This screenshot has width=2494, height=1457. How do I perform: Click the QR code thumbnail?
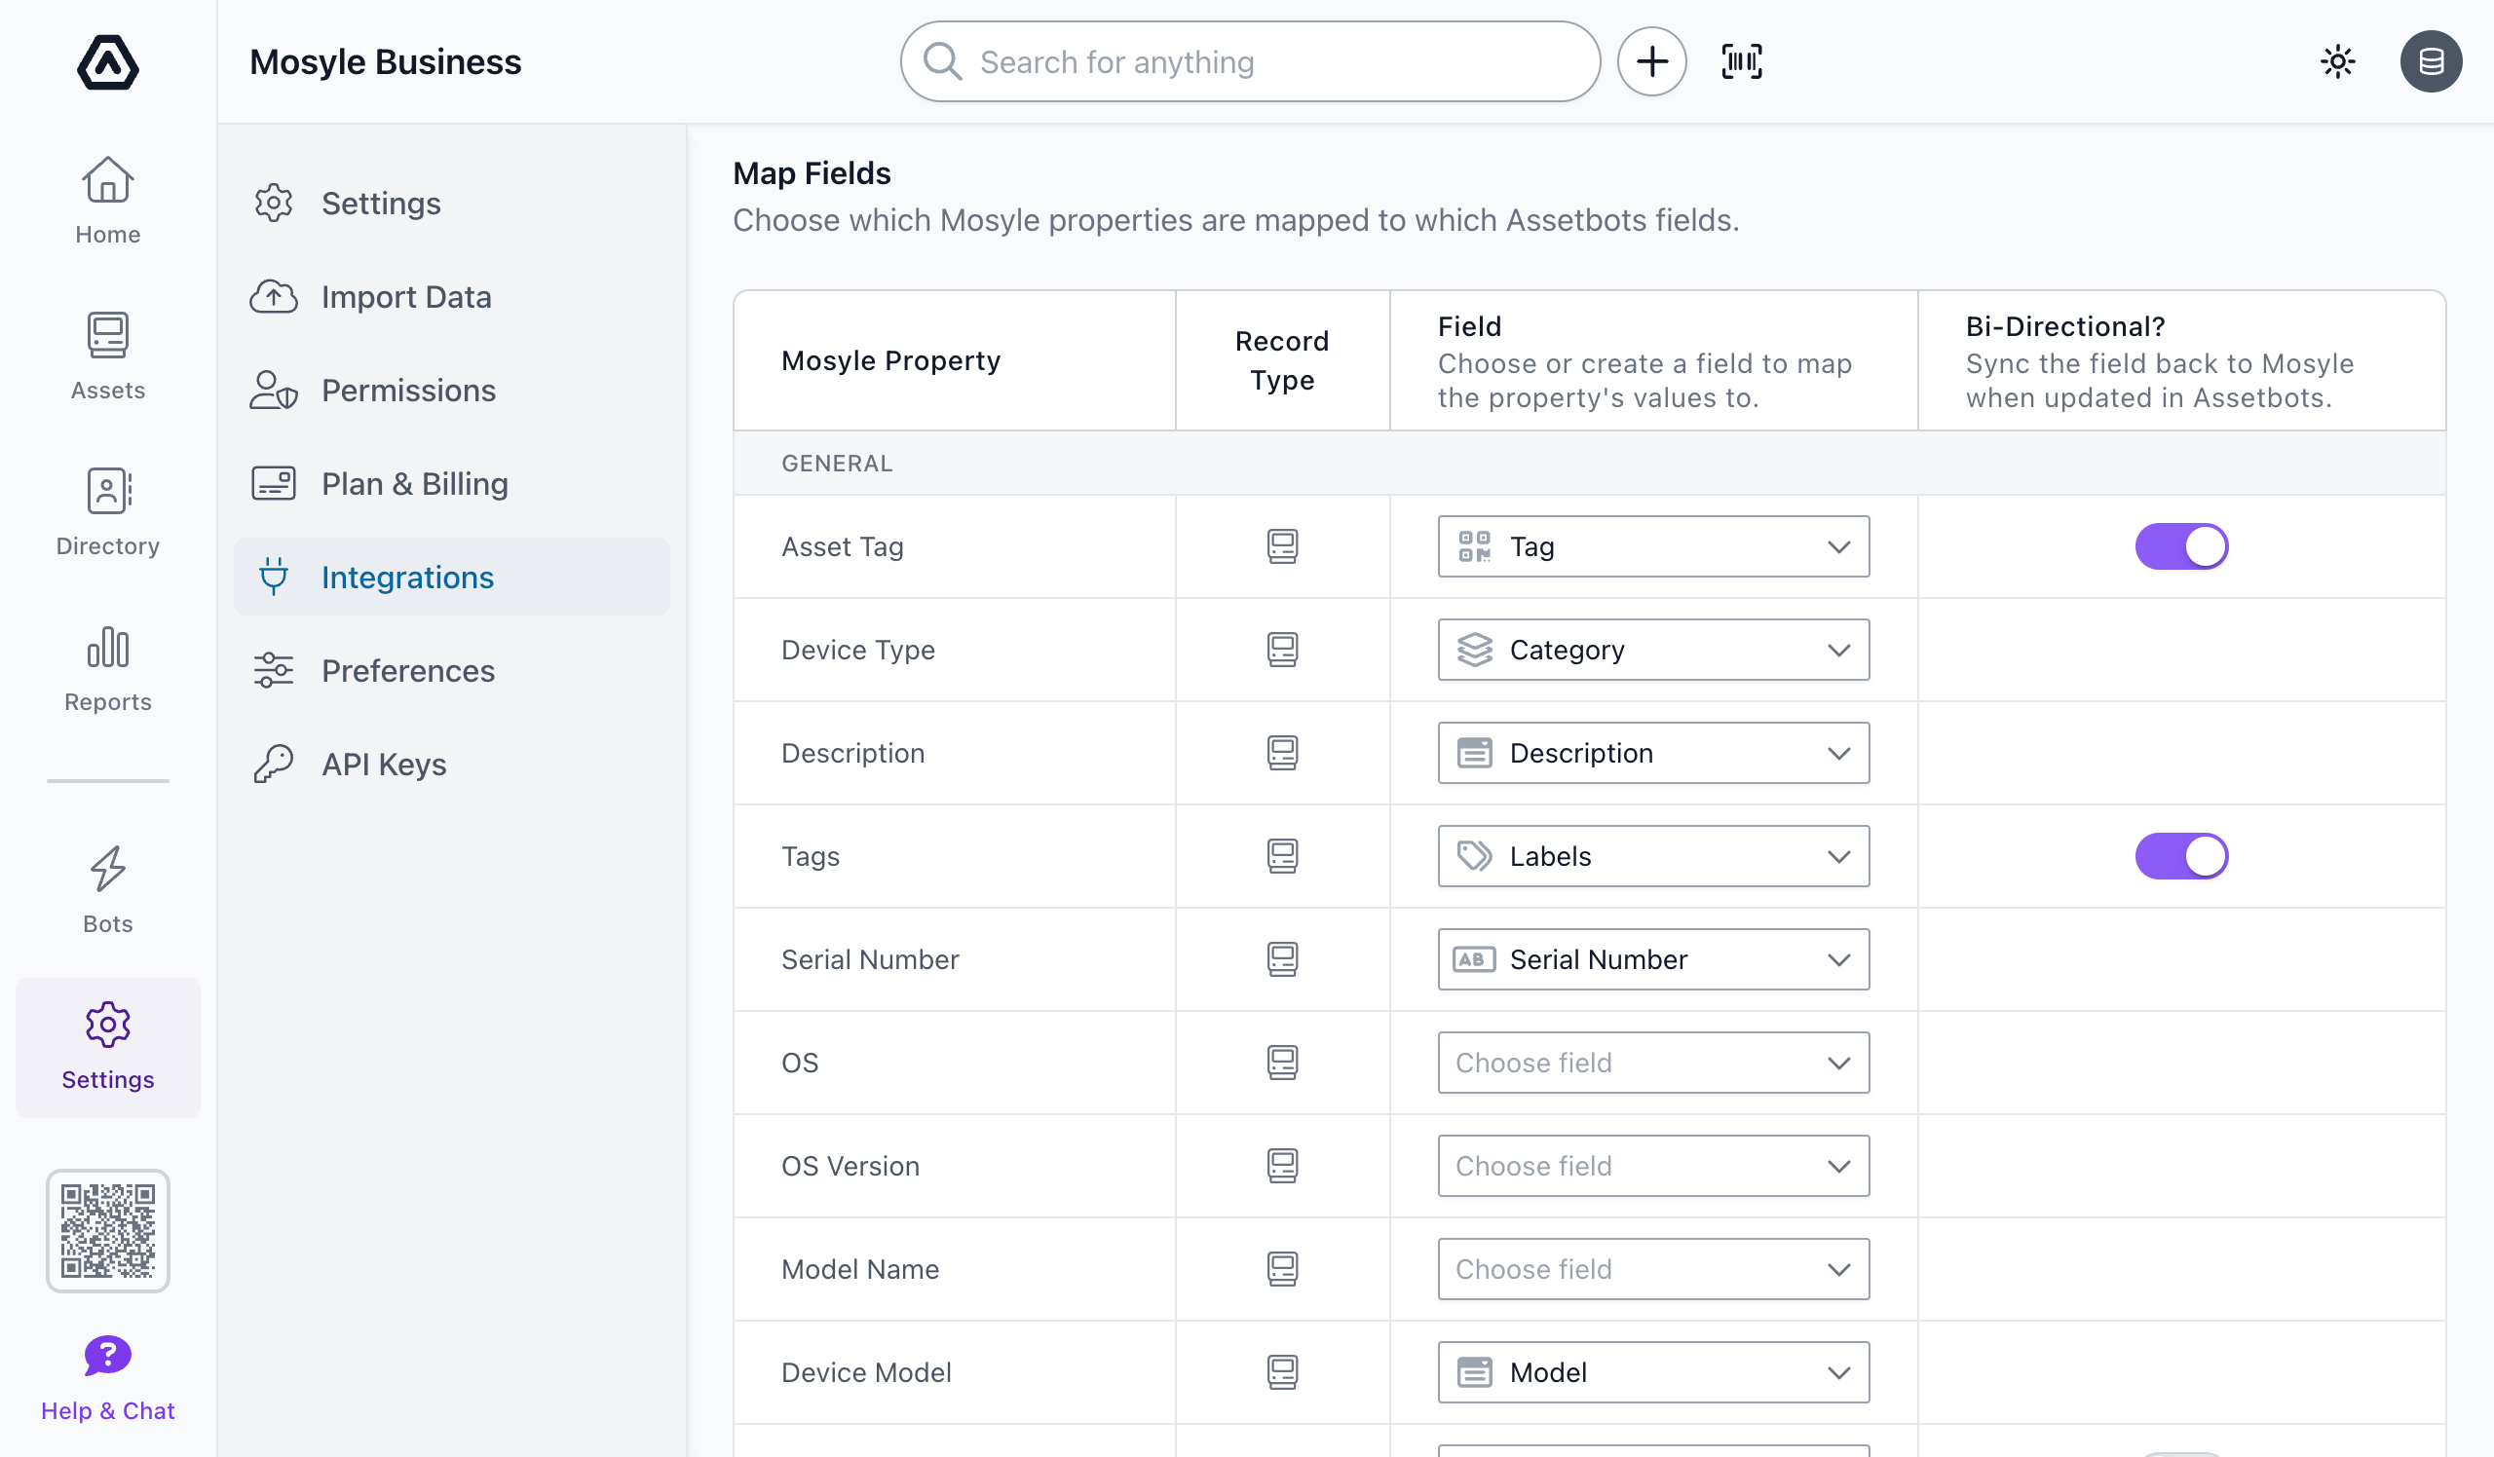click(x=108, y=1230)
